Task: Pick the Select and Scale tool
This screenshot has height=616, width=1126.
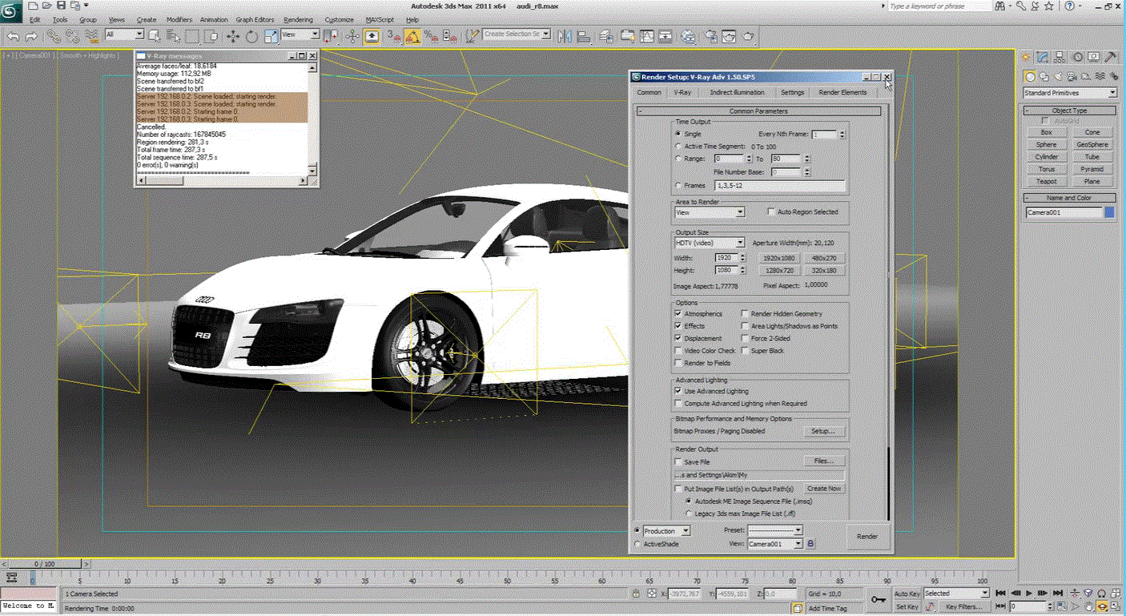Action: (271, 36)
